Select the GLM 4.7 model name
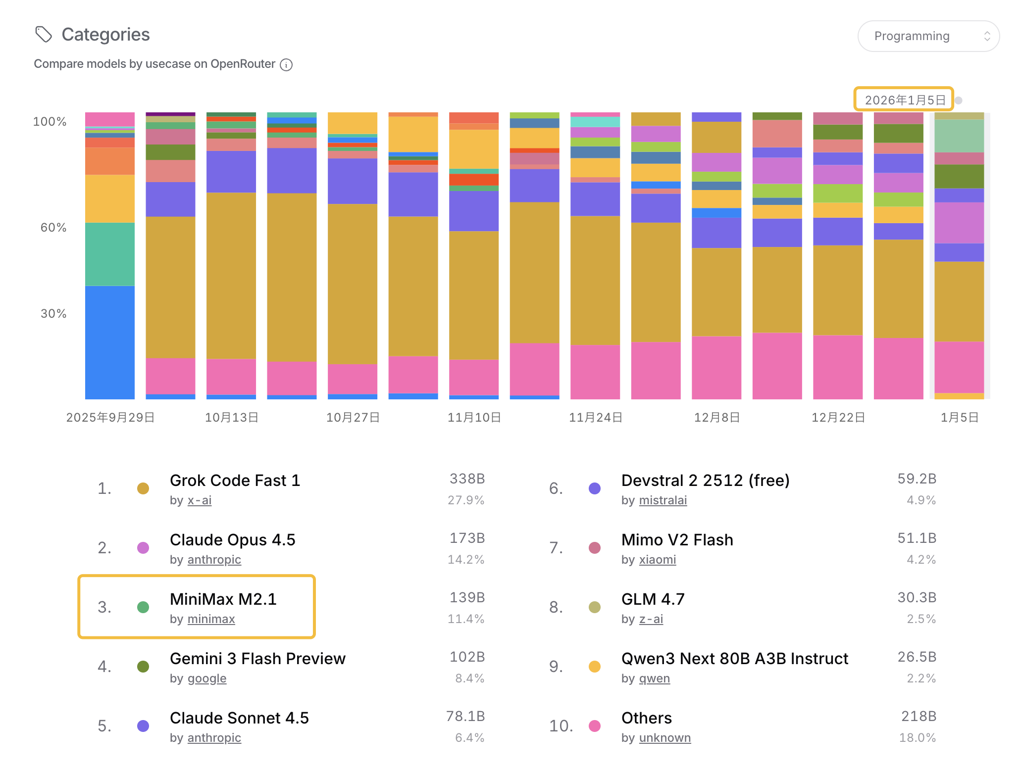This screenshot has height=773, width=1021. click(x=653, y=599)
